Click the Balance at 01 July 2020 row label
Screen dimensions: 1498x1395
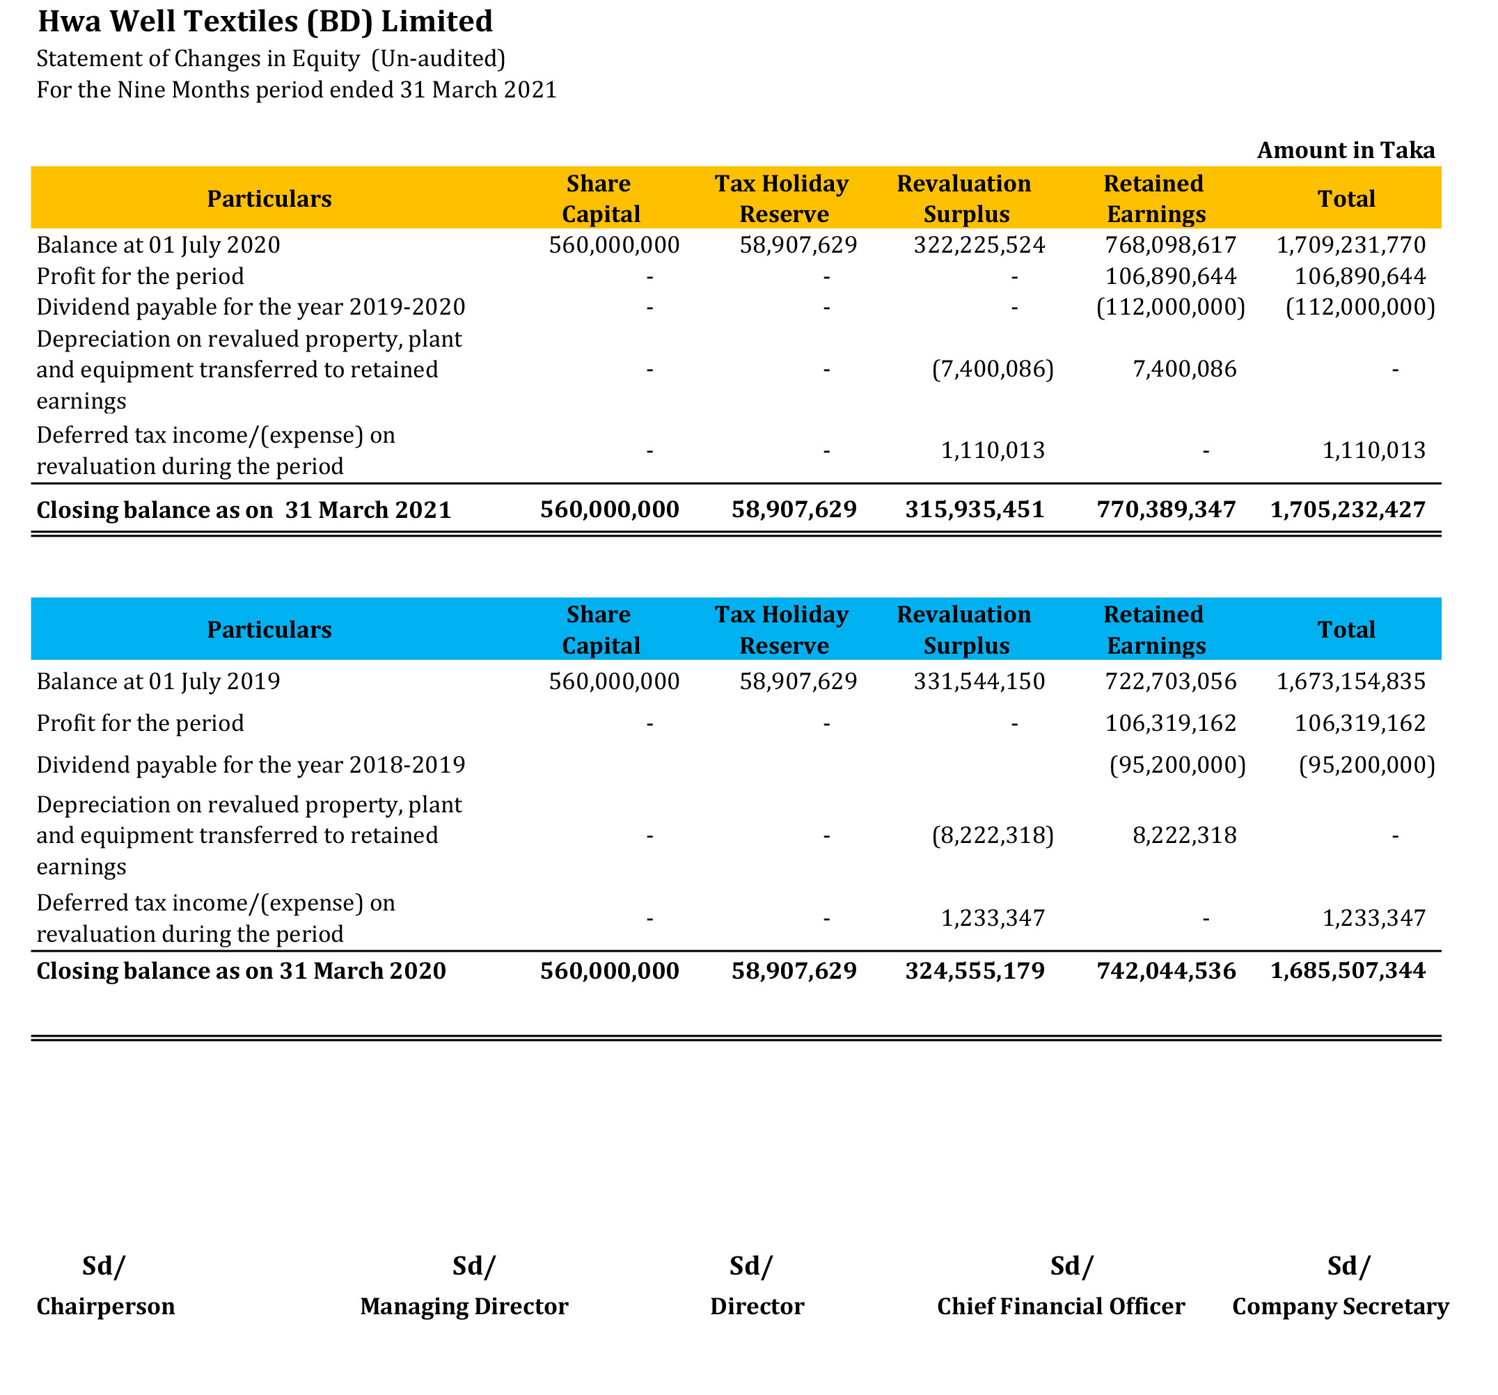(158, 245)
